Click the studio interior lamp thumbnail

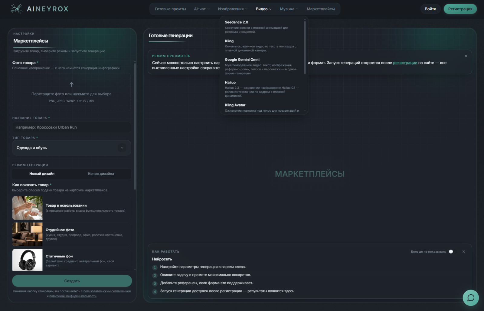27,234
